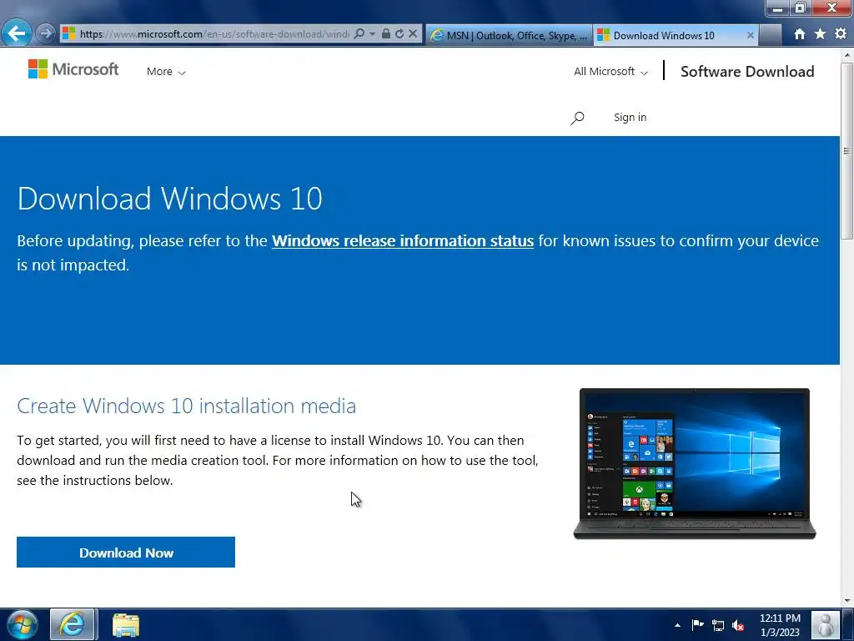Open the Software Download link
Screen dimensions: 854x641
(747, 72)
